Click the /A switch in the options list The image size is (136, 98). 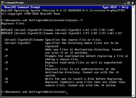(6, 49)
